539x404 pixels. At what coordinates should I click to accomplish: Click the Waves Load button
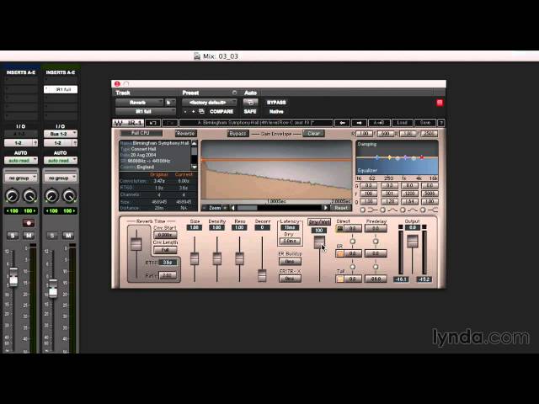coord(403,123)
